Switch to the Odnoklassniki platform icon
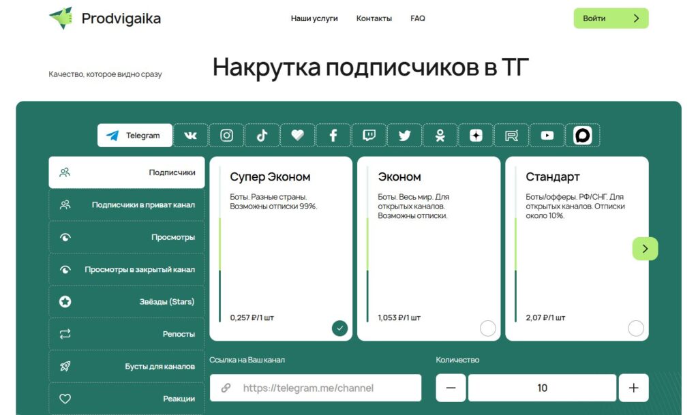 440,135
